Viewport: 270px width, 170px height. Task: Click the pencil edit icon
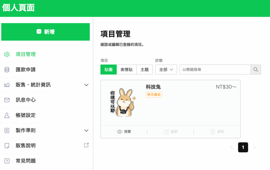coord(166,132)
